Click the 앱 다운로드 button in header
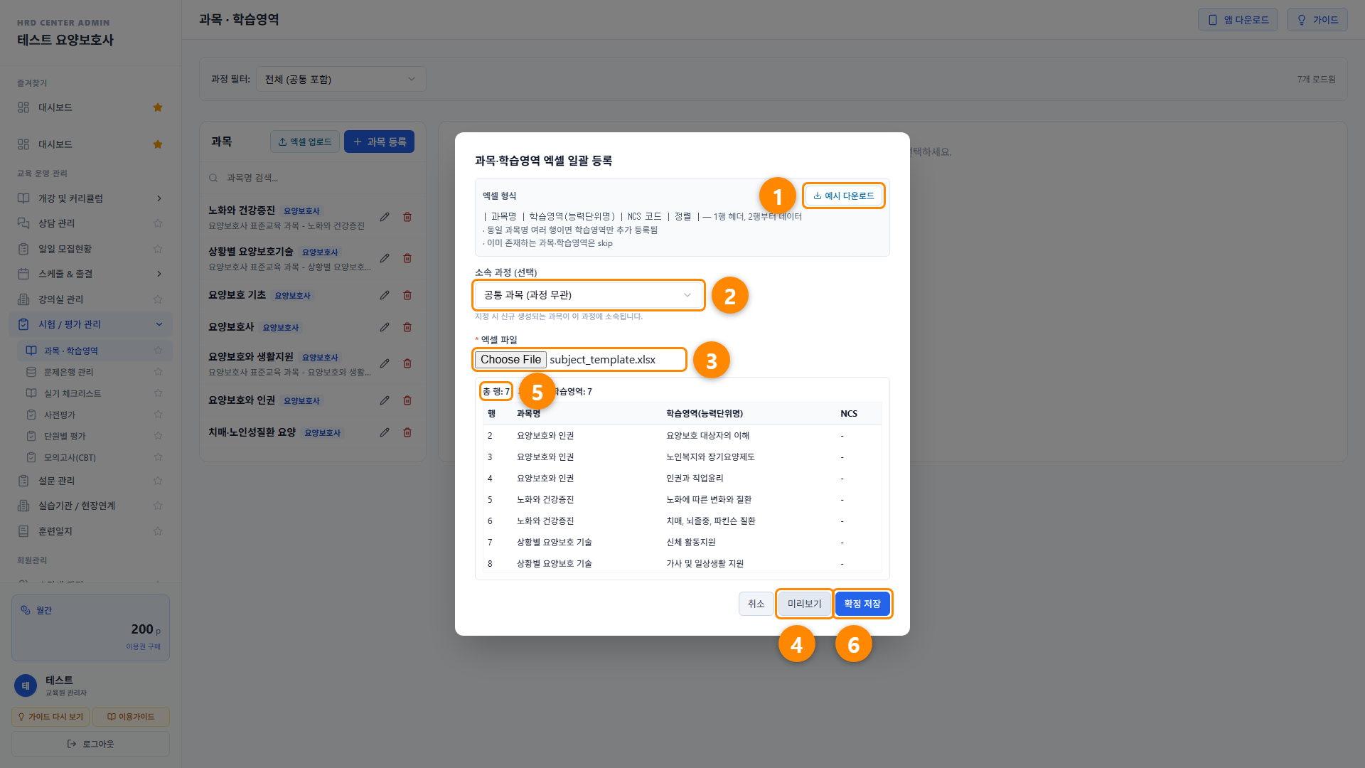This screenshot has width=1365, height=768. tap(1238, 20)
